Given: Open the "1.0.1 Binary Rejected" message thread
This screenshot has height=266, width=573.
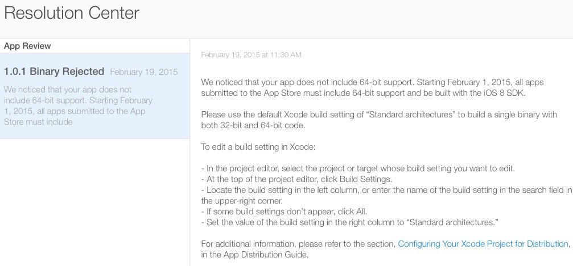Looking at the screenshot, I should coord(54,71).
